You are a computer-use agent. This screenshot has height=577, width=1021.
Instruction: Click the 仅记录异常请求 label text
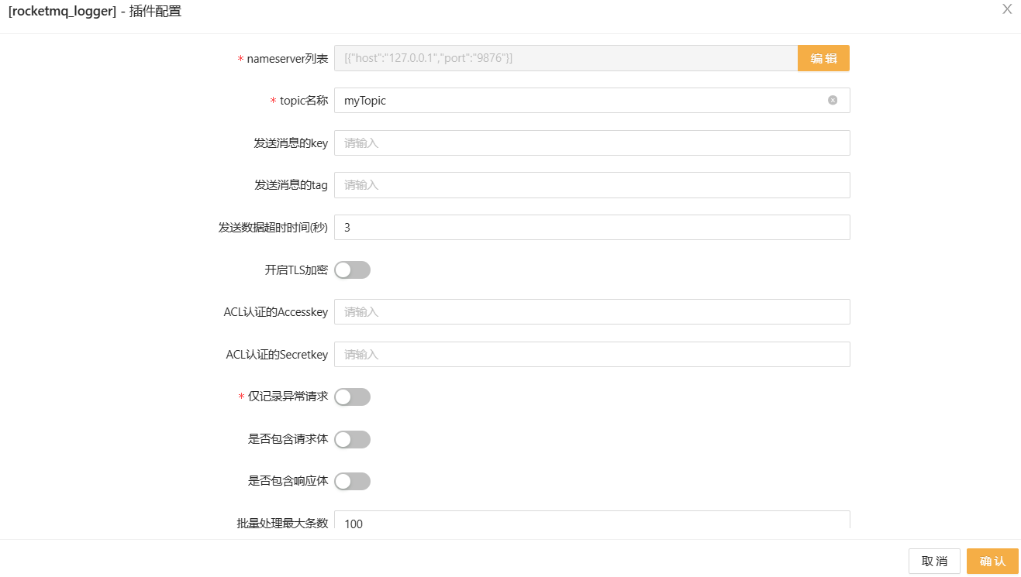click(288, 397)
